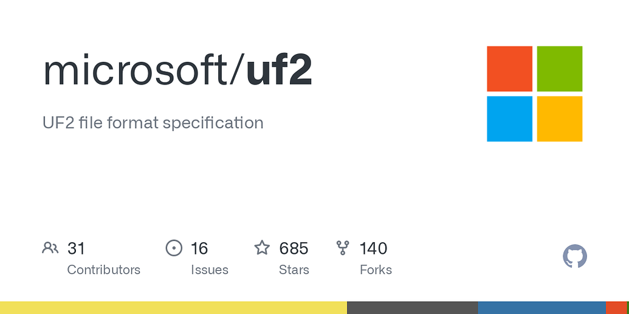Click the yellow segment of language bar
Screen dimensions: 629x314
pos(173,307)
